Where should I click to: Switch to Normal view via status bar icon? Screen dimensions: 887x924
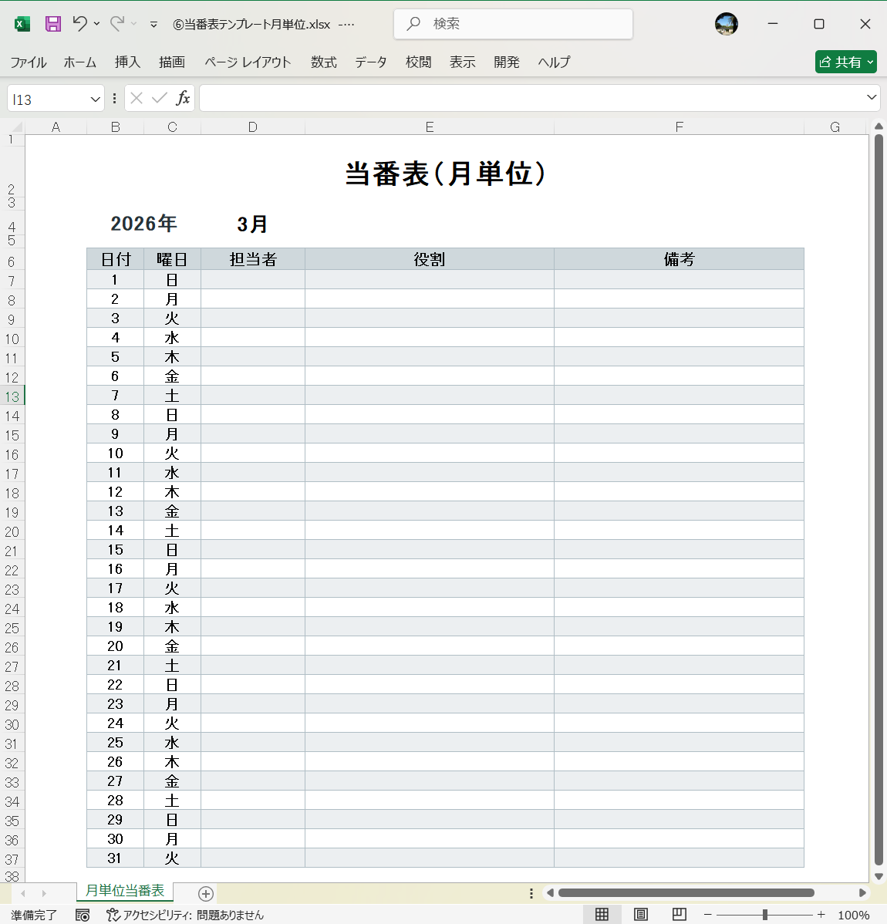tap(602, 914)
